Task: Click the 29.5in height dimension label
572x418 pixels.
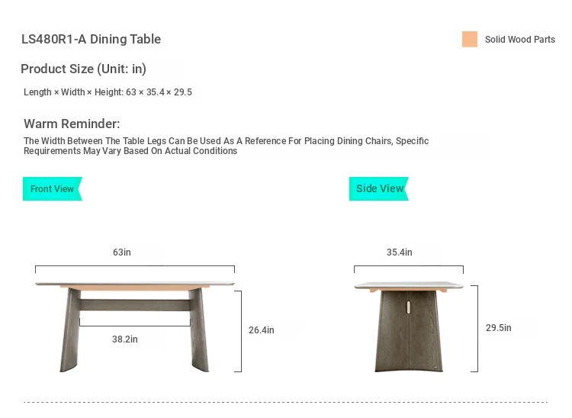Action: [499, 328]
